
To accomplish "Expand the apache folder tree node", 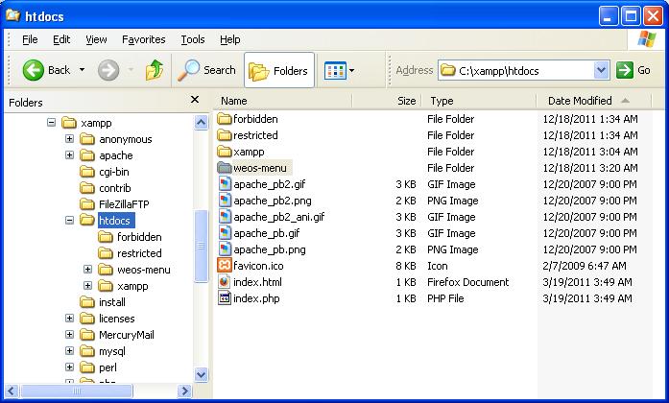I will coord(69,155).
